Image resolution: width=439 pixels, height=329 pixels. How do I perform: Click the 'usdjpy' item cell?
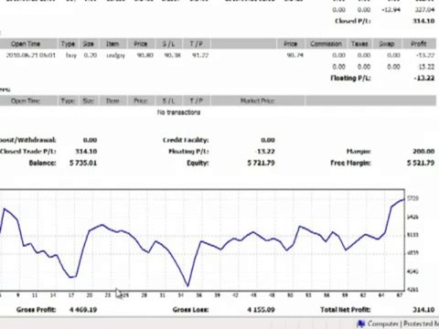pos(115,56)
